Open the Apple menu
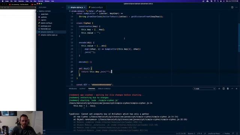The width and height of the screenshot is (240, 135). point(3,1)
